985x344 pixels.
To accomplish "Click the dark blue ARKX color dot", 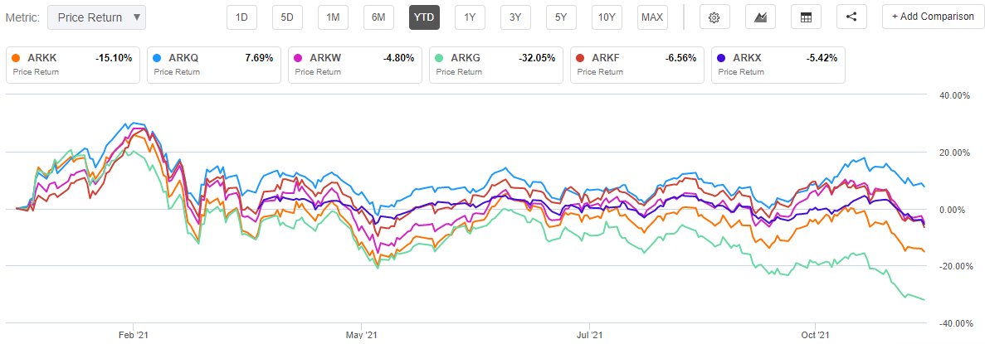I will [723, 58].
